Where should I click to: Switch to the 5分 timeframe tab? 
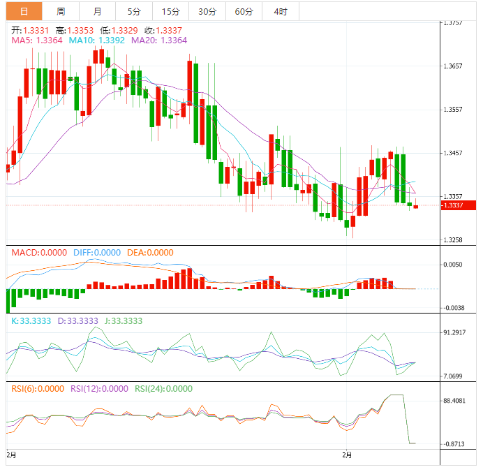pos(133,11)
